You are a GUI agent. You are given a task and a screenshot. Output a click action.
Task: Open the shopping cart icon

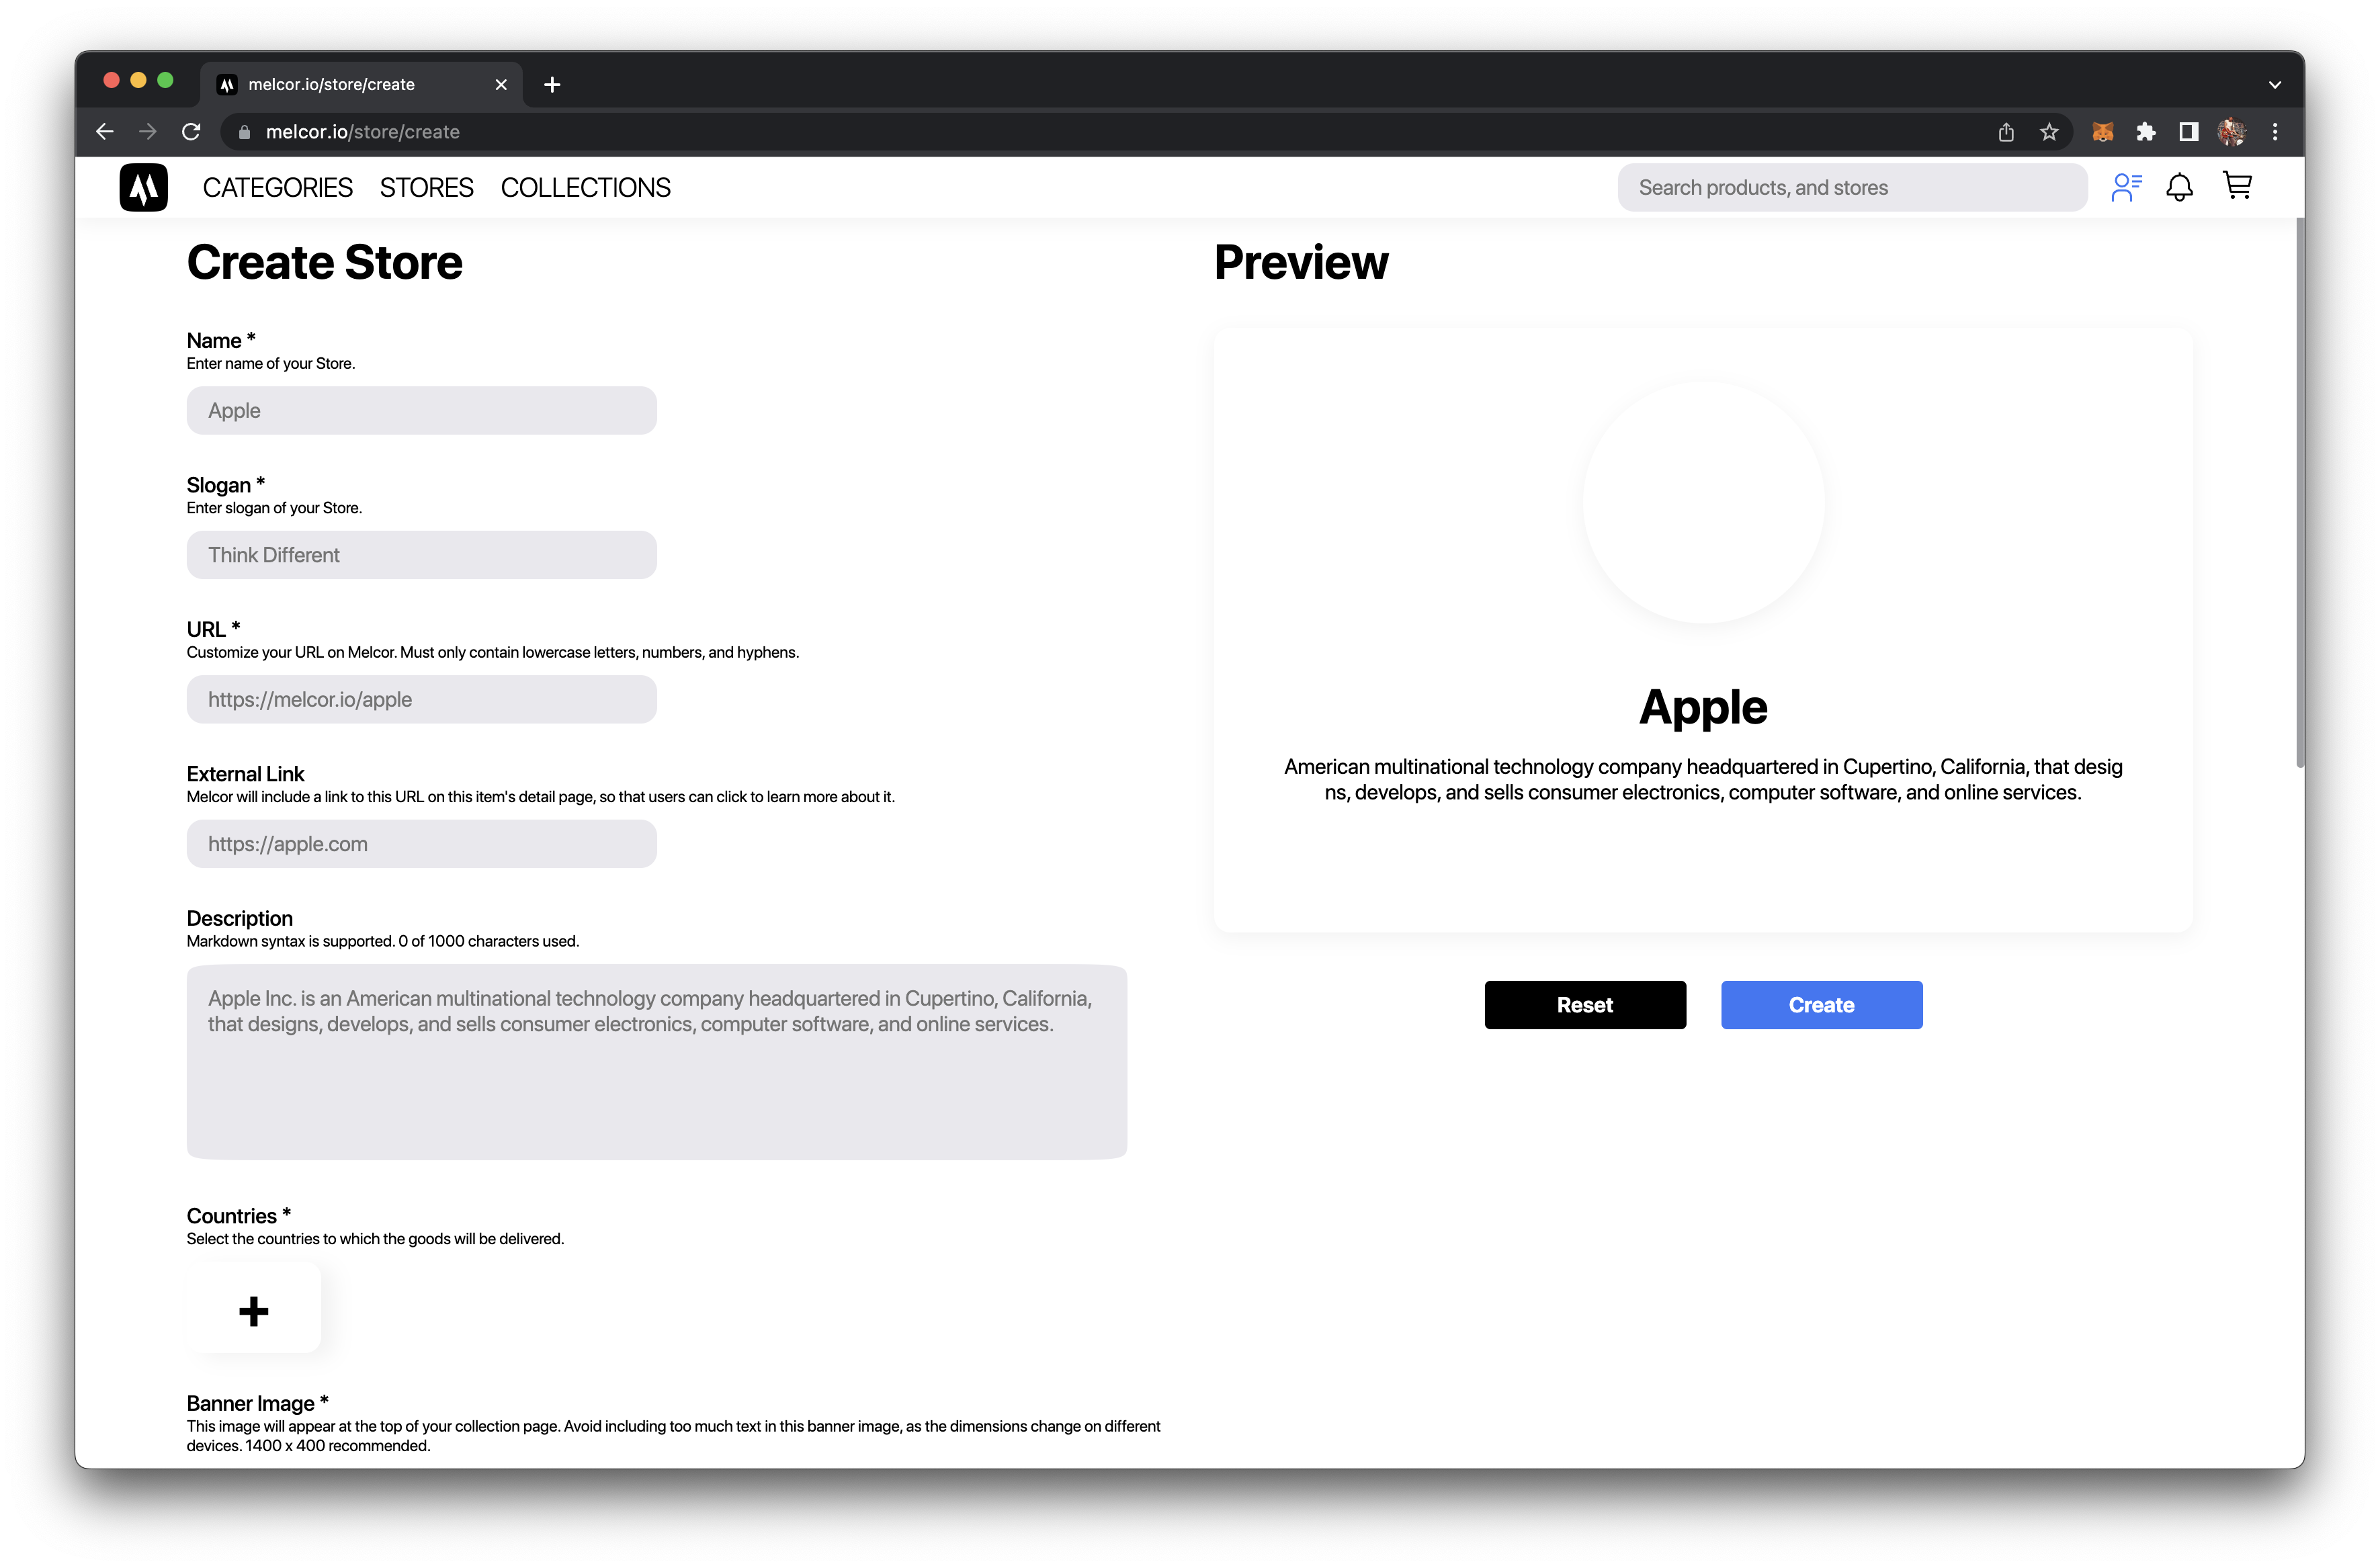tap(2237, 186)
